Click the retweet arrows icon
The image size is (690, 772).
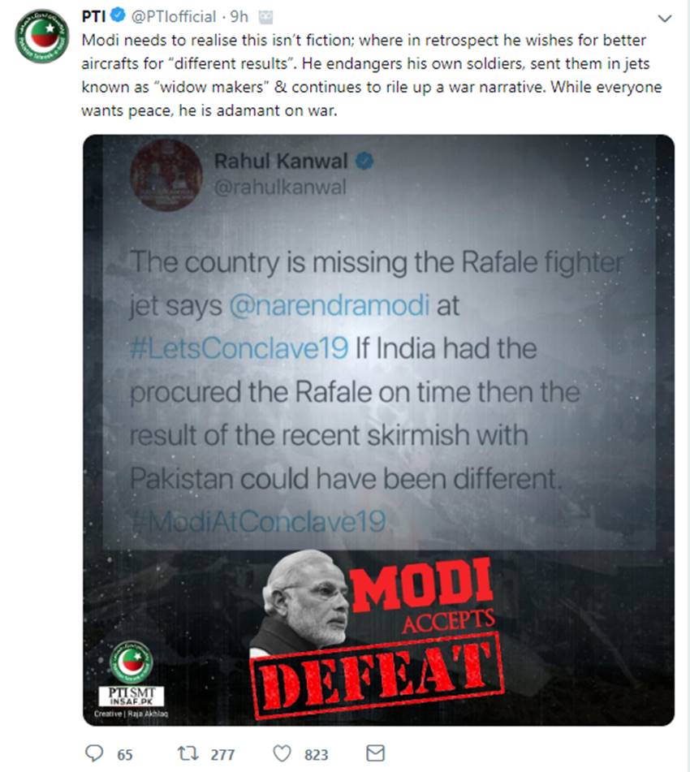[188, 753]
